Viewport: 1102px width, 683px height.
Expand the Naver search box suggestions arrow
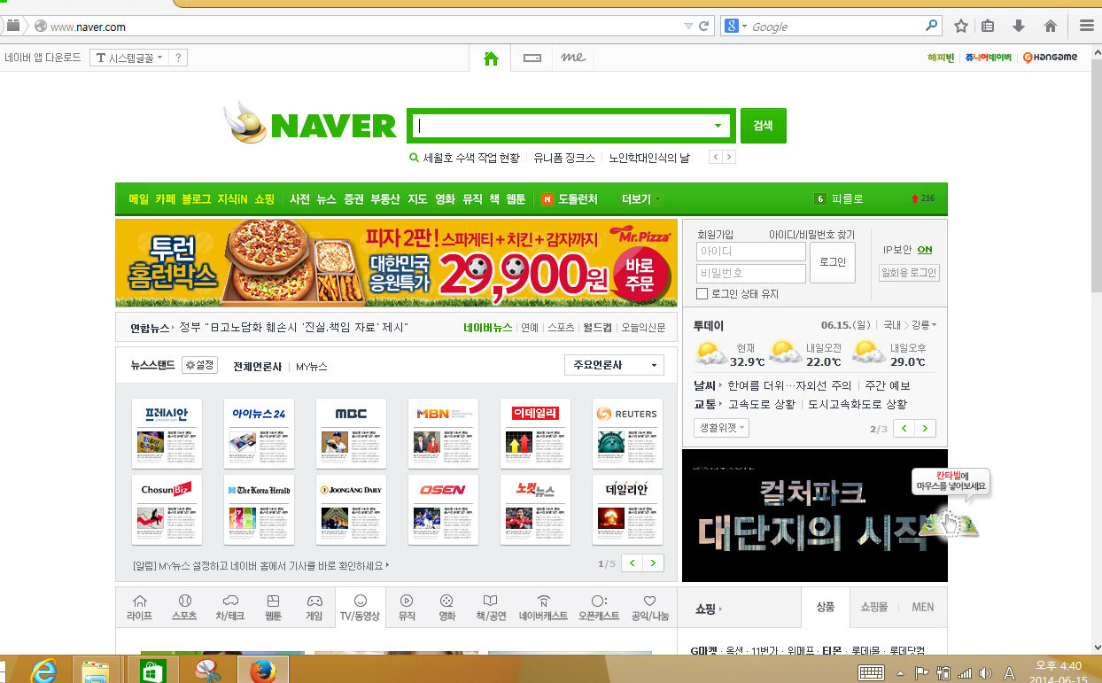pyautogui.click(x=718, y=126)
